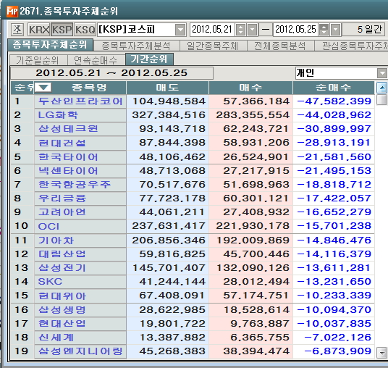Click the date range label 2012.05.21 ~ 2012.05.25
Image resolution: width=388 pixels, height=368 pixels.
(111, 73)
